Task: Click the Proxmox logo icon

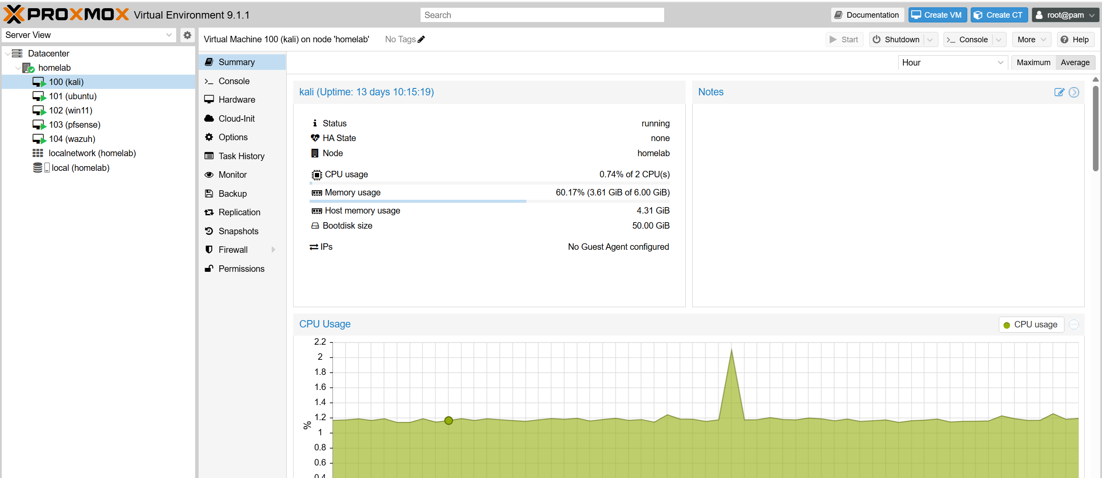Action: (14, 15)
